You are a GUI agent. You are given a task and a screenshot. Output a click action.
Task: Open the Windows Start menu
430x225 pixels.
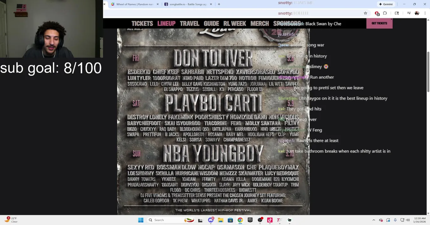[141, 220]
